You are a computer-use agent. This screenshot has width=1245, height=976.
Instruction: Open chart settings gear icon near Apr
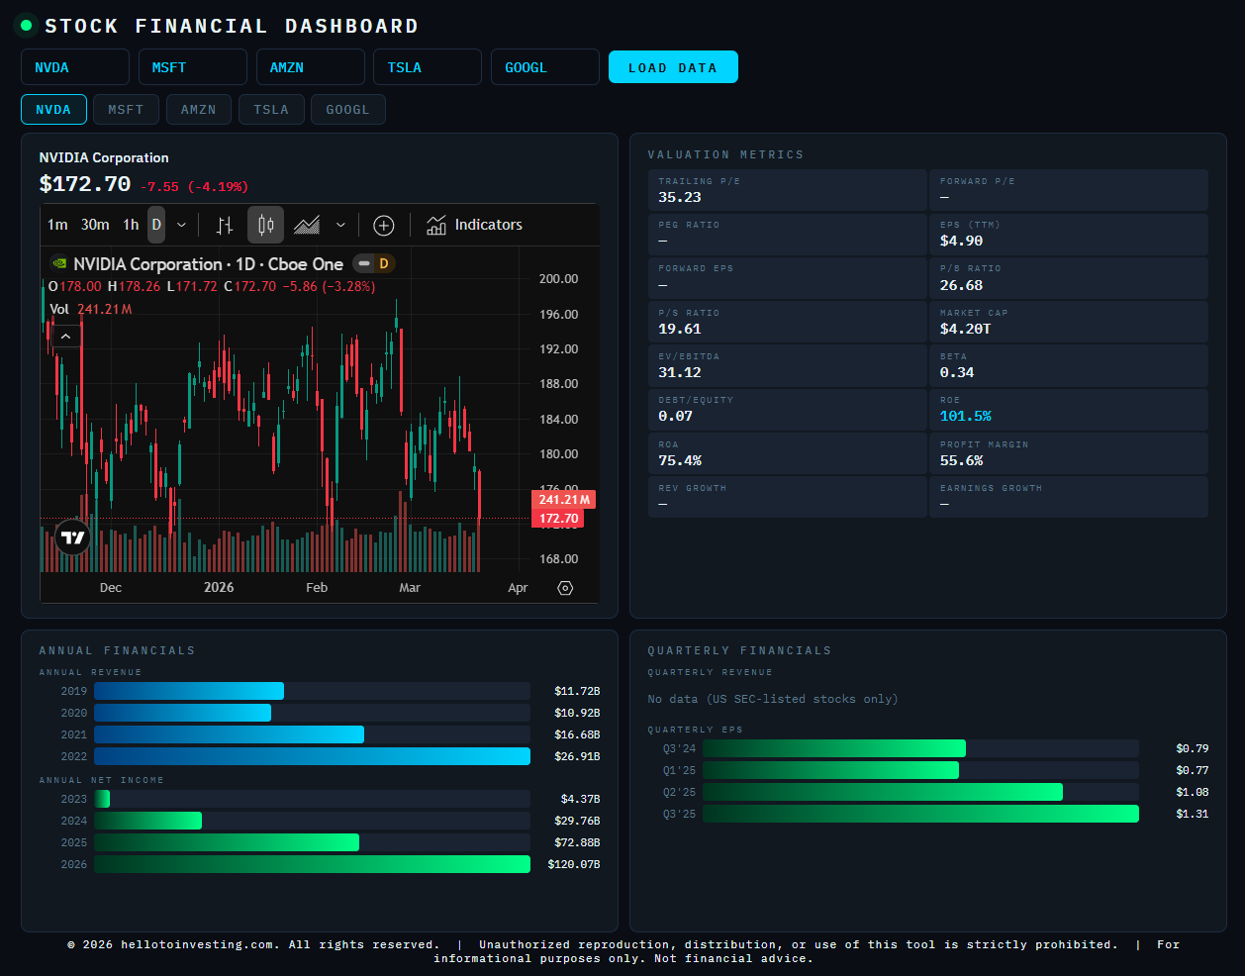click(565, 588)
